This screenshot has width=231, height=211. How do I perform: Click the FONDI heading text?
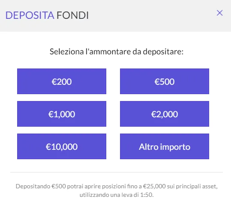[72, 15]
